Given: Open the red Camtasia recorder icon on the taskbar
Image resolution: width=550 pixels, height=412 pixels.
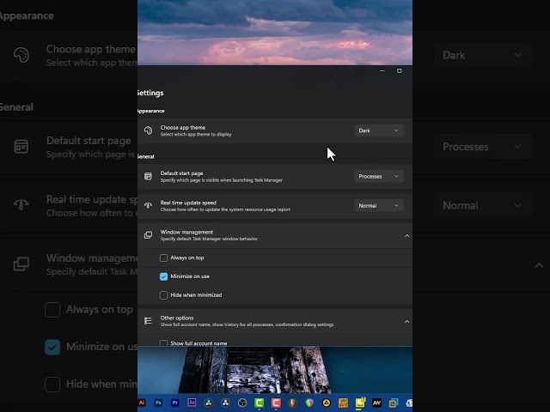Looking at the screenshot, I should click(x=276, y=403).
